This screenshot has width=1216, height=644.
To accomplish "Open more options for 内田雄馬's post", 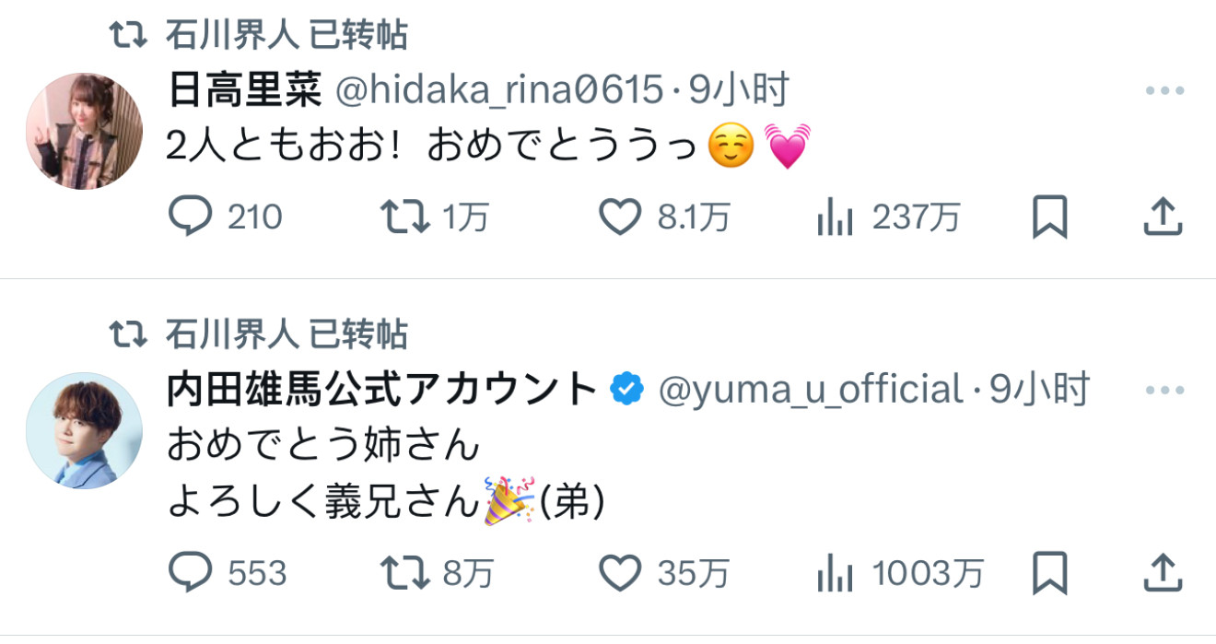I will pyautogui.click(x=1164, y=391).
